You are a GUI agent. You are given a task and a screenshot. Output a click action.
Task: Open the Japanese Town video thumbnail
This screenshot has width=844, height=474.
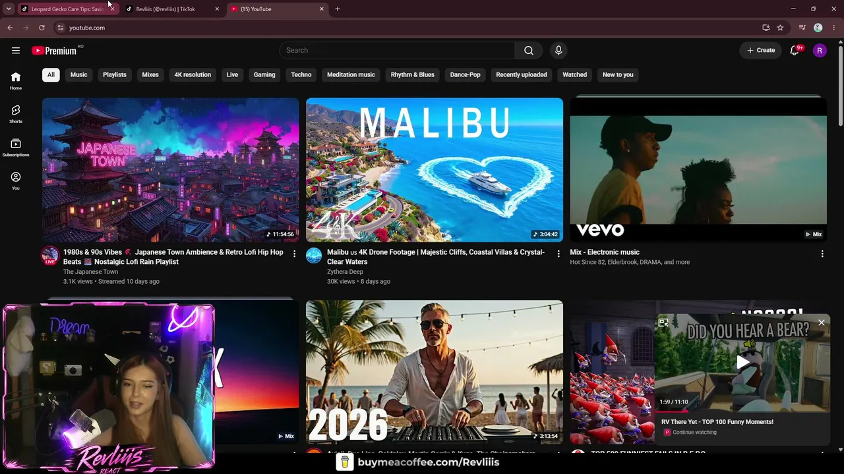171,170
